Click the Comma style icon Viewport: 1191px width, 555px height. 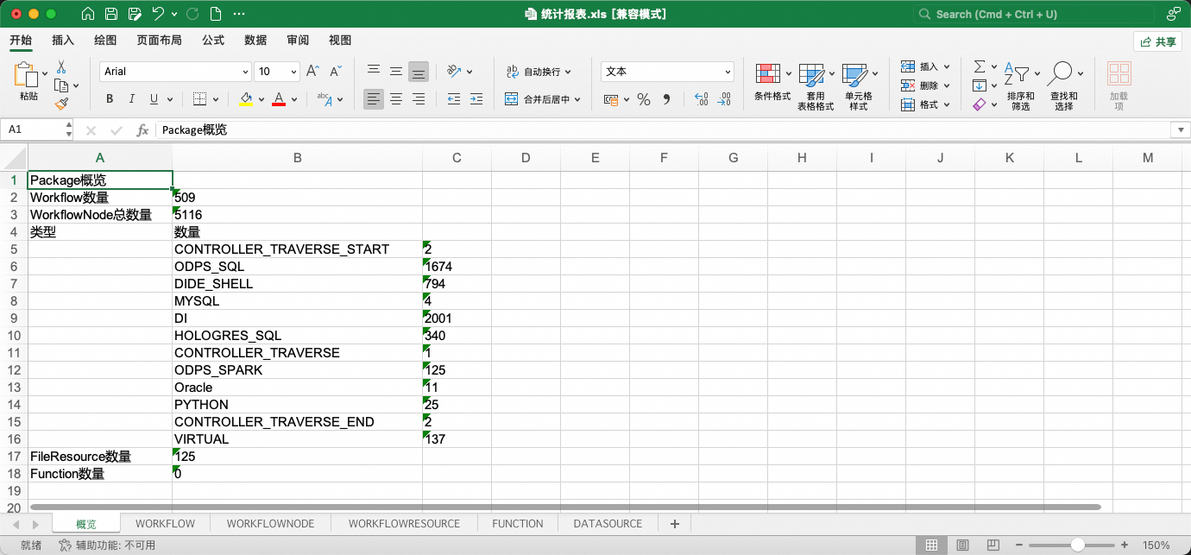pyautogui.click(x=666, y=99)
